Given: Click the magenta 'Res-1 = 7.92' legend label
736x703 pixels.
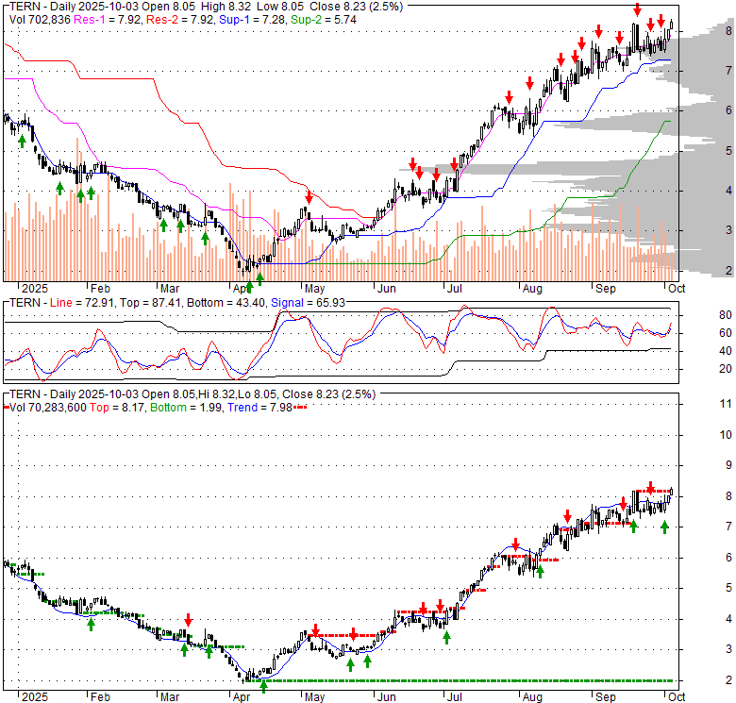Looking at the screenshot, I should pos(108,20).
